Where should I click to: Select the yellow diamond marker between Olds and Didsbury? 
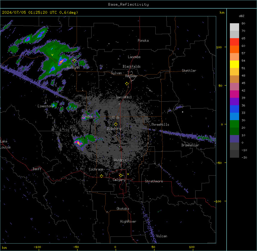(116, 124)
